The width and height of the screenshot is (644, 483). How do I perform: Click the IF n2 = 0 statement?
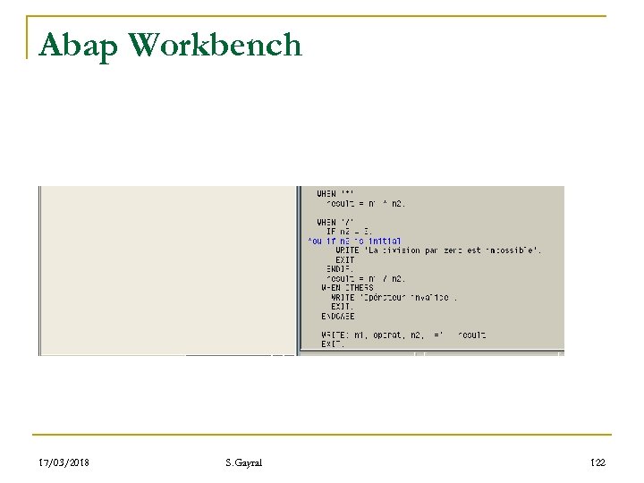(349, 232)
